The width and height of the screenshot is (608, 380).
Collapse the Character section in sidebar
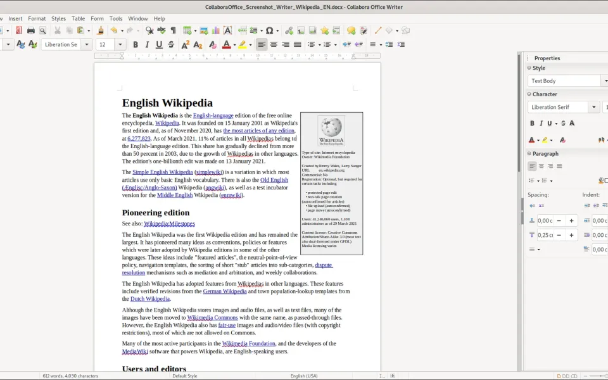click(529, 94)
